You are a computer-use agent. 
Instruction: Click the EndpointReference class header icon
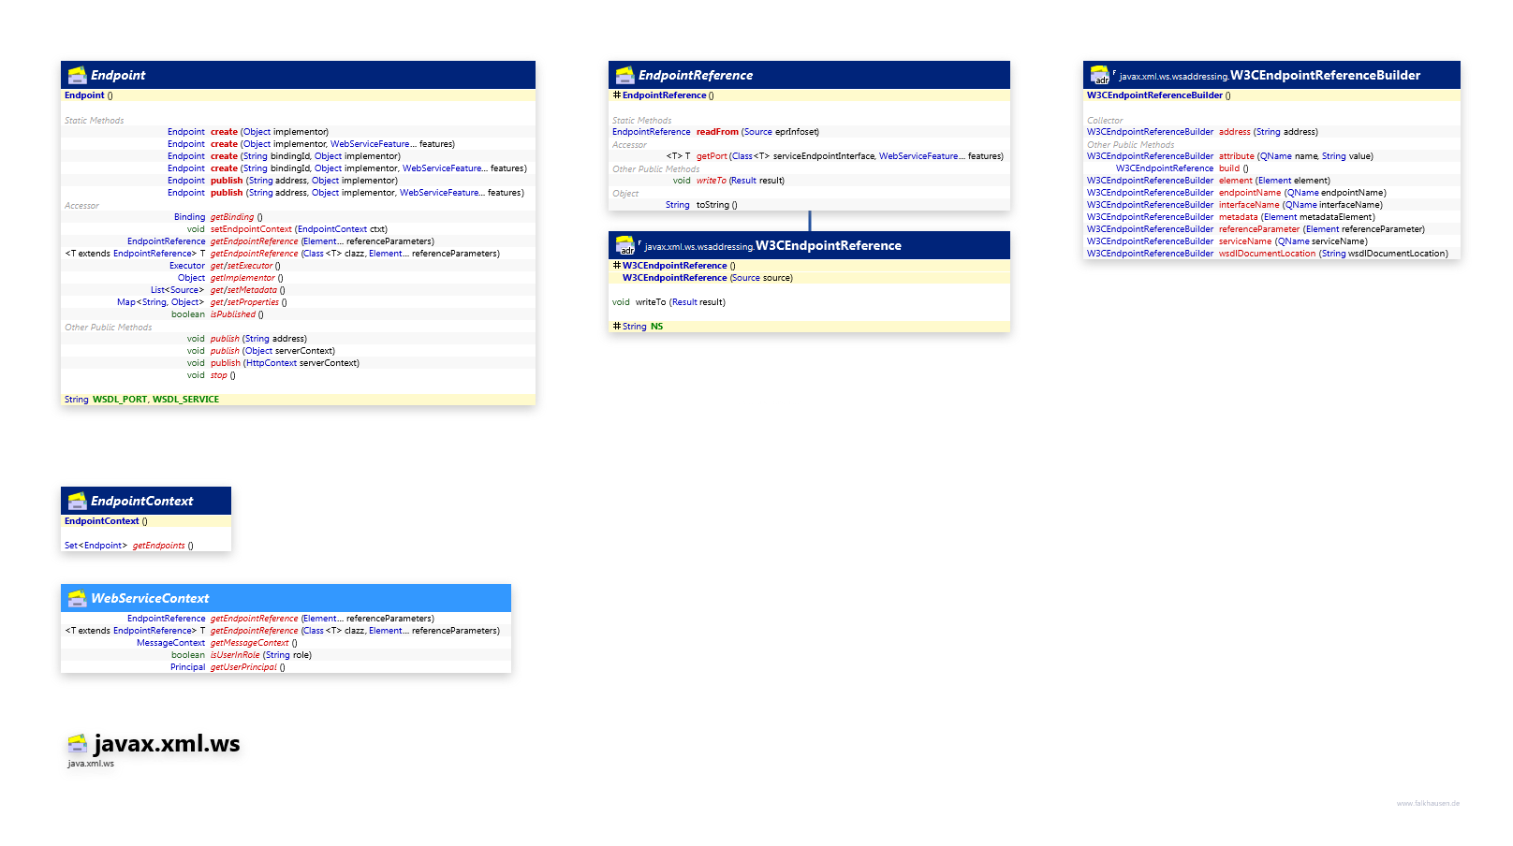(624, 76)
